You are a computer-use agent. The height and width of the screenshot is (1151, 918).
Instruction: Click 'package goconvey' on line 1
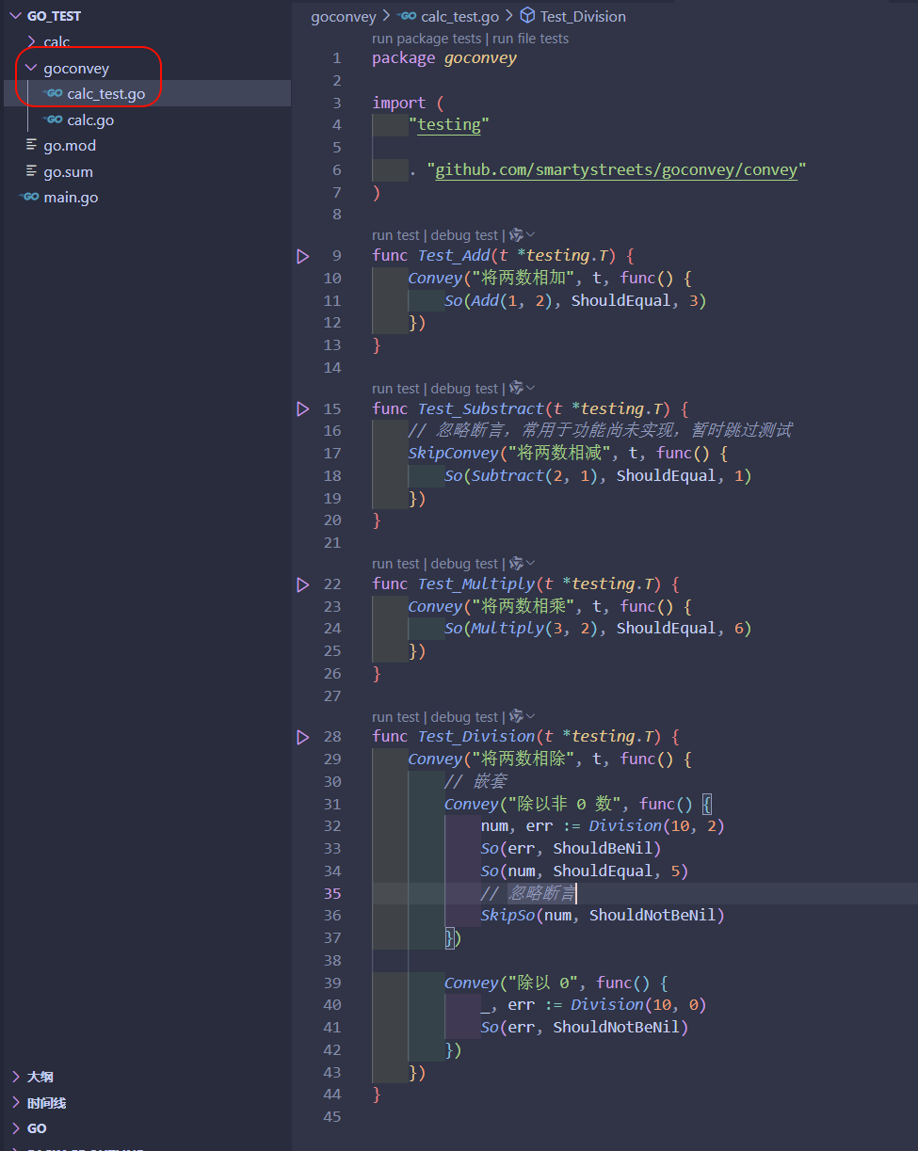444,58
